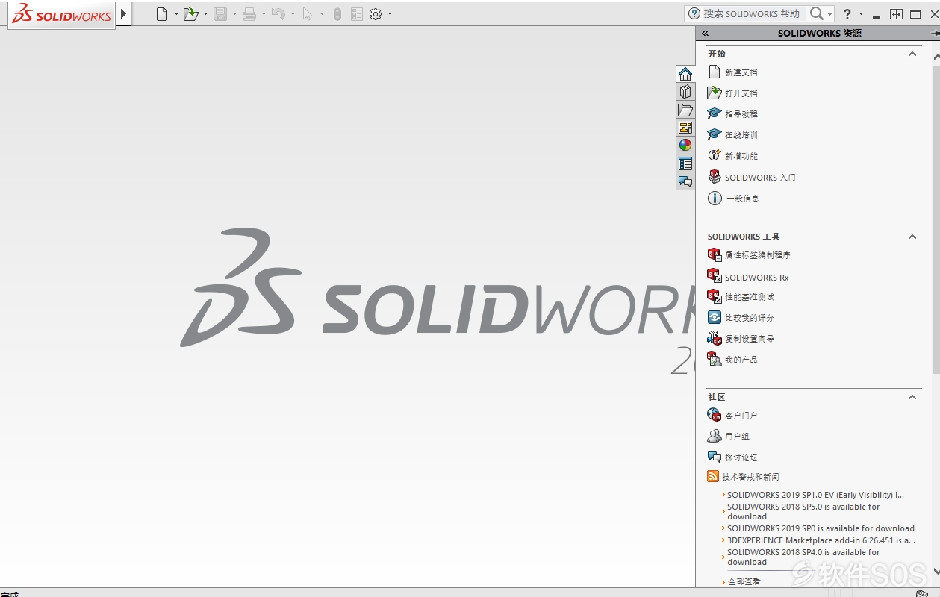Launch the SOLIDWORKS Rx icon
940x597 pixels.
coord(715,277)
